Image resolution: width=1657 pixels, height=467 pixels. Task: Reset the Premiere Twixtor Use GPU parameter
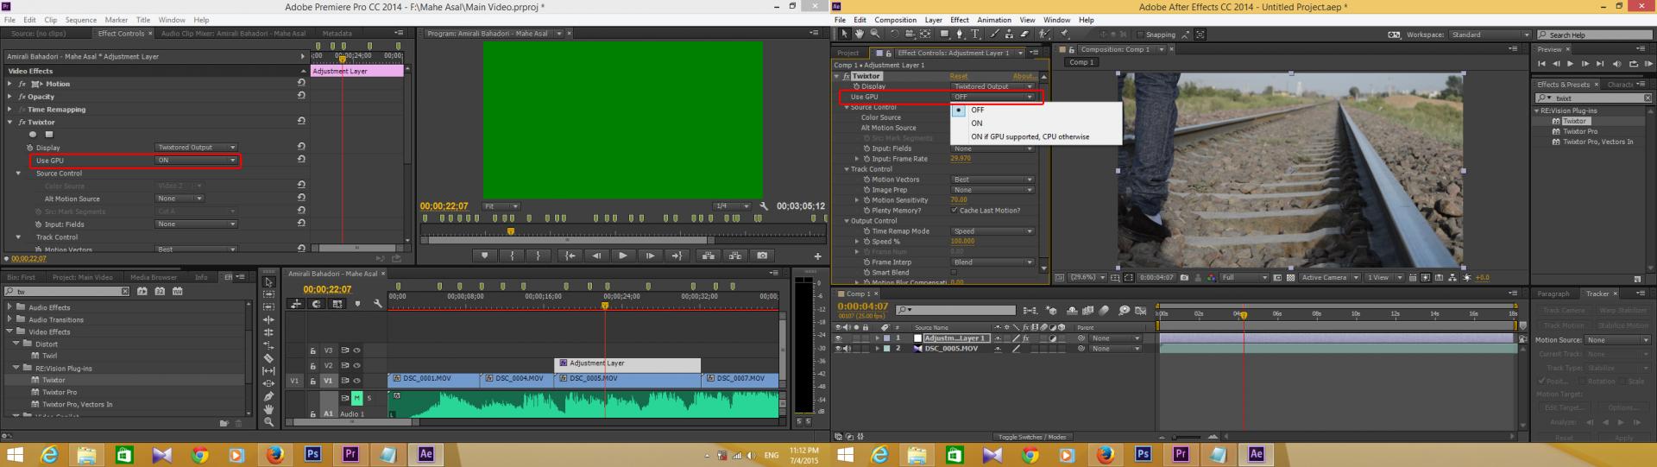(301, 160)
